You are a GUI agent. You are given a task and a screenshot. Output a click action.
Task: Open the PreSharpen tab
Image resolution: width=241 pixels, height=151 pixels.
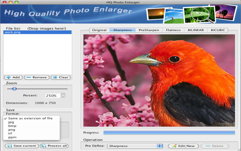coord(149,30)
